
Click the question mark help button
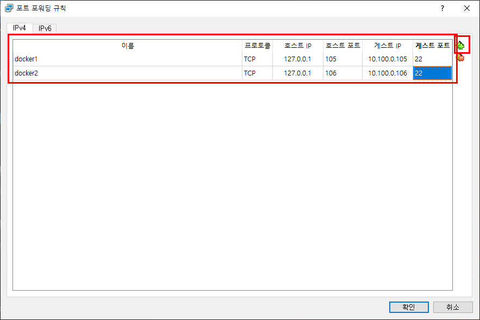[442, 8]
